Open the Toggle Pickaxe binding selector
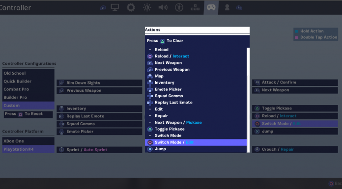 coord(295,108)
